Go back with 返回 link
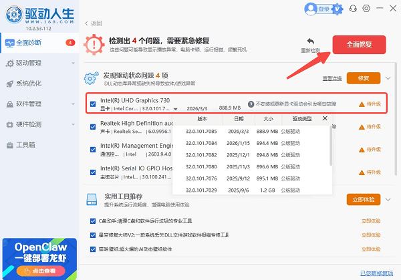 pos(94,23)
